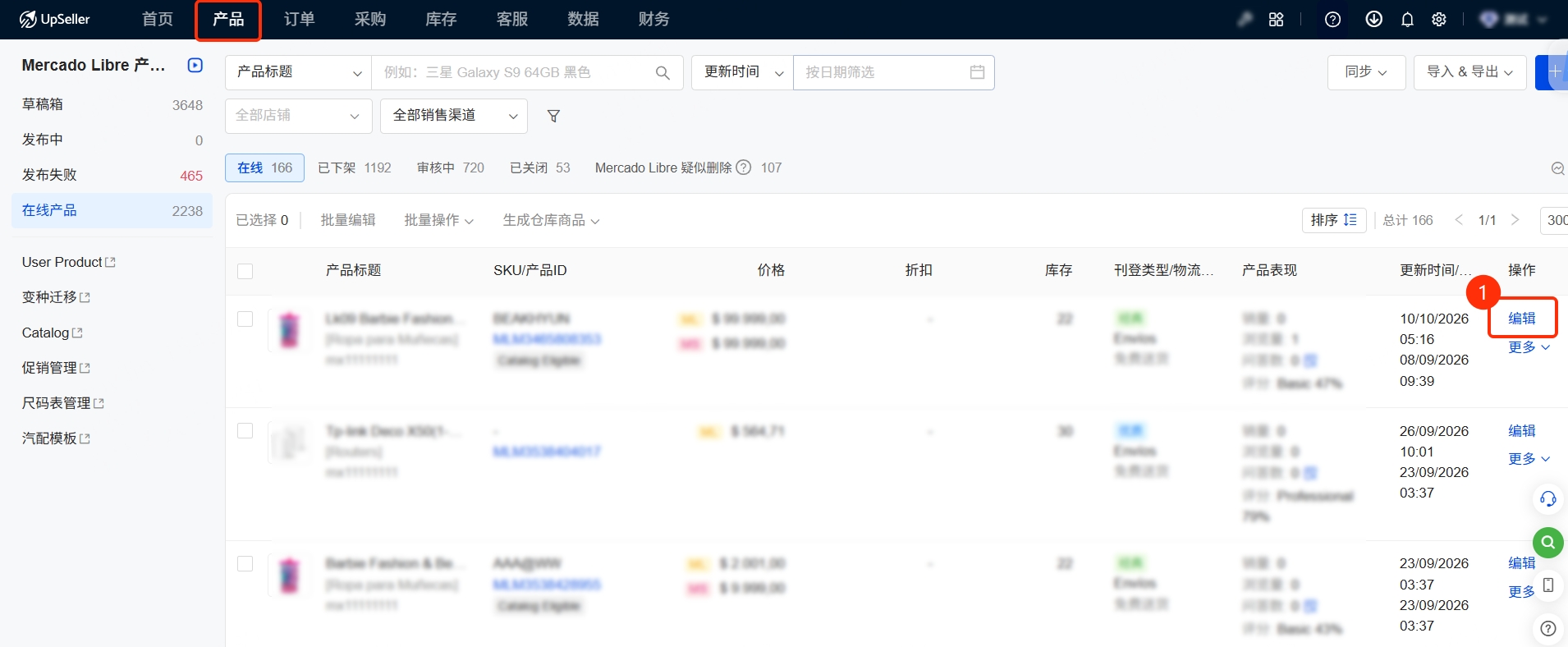Open the apps grid icon in top bar
Screen dimensions: 1568x647
1276,20
